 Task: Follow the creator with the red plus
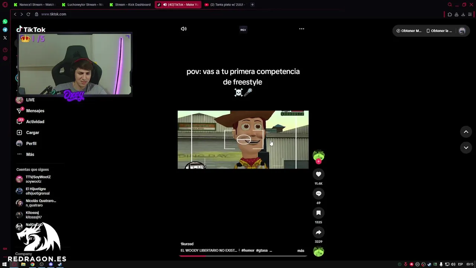coord(318,162)
